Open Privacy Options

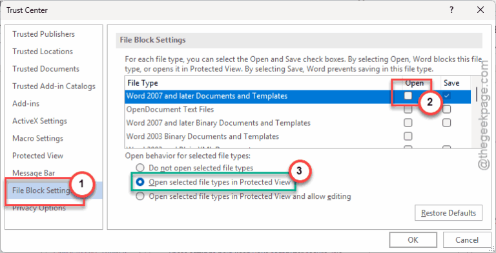(39, 208)
